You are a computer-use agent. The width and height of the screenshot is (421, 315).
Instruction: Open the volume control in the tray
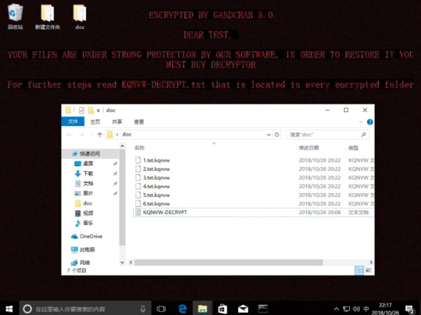click(x=356, y=309)
